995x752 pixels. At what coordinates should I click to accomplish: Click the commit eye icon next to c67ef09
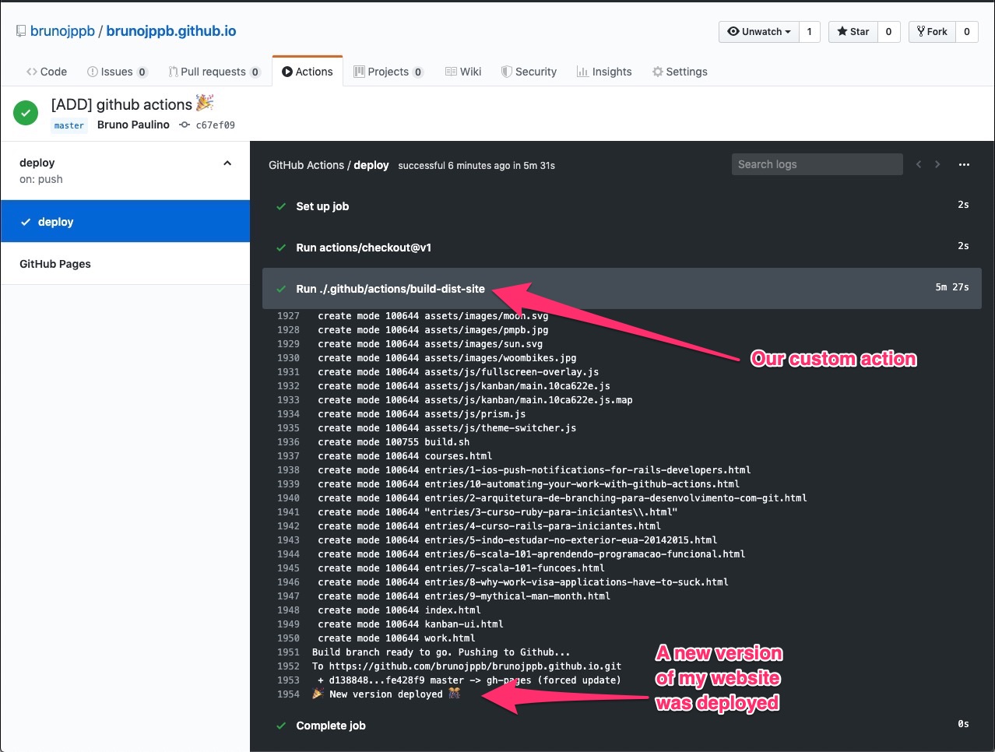click(183, 125)
